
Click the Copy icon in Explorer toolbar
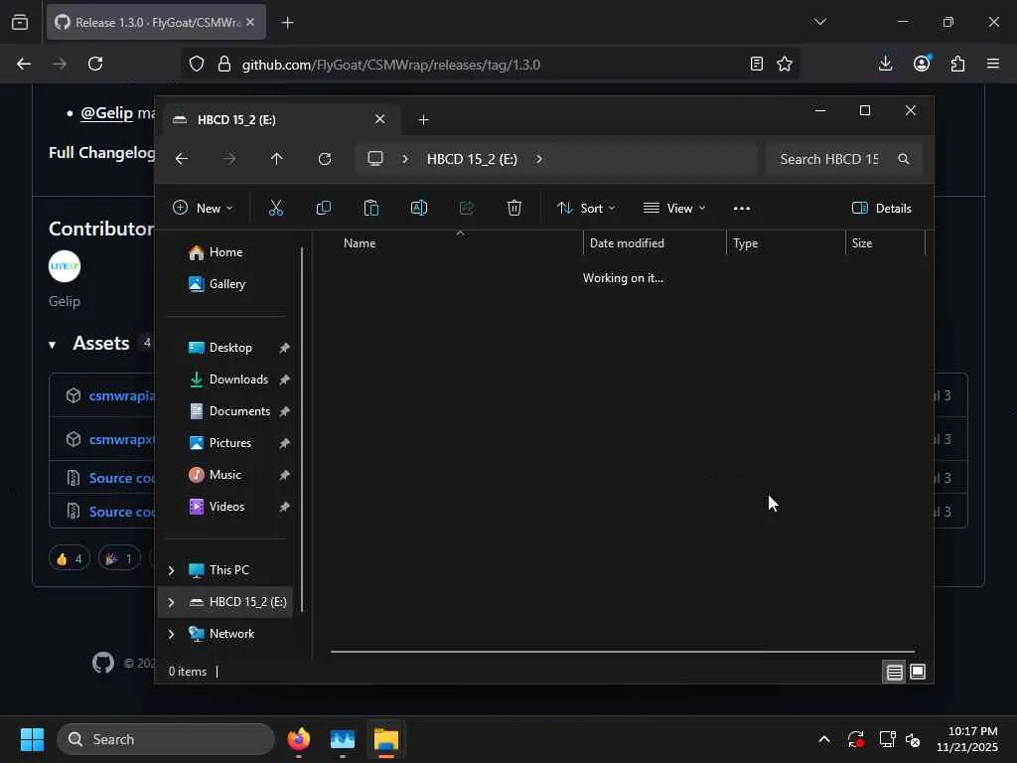[x=323, y=208]
